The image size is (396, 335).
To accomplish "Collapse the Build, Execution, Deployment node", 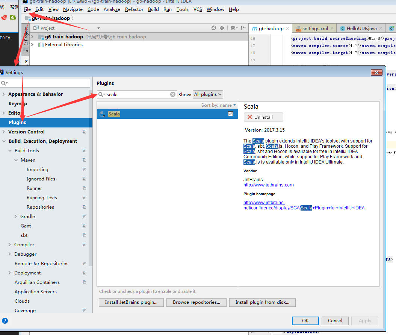I will coord(4,141).
